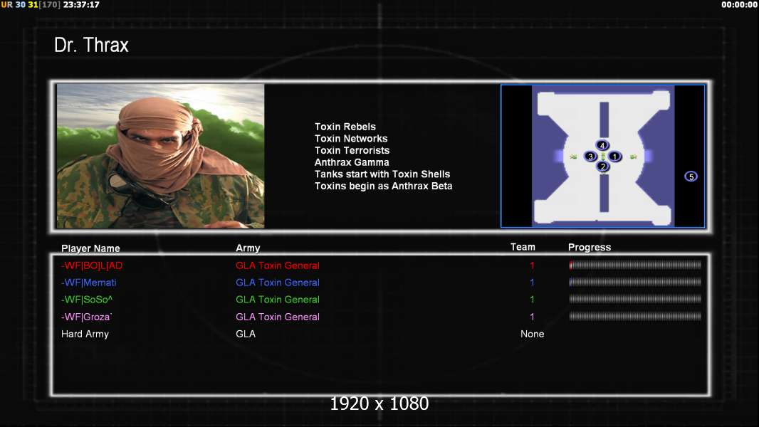The height and width of the screenshot is (427, 759).
Task: Click the -WF|Memati loading progress bar
Action: 635,282
